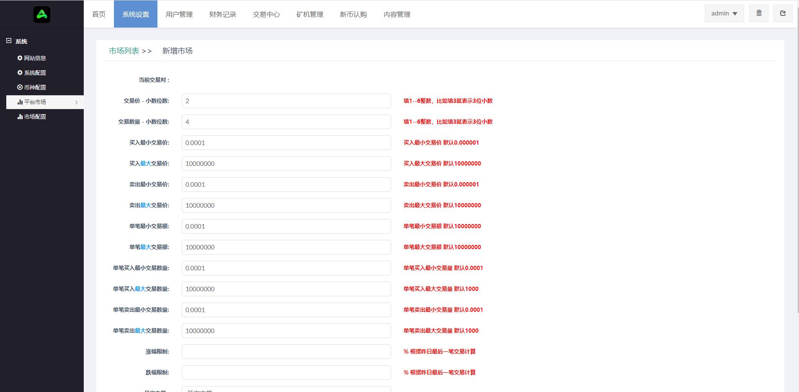
Task: Collapse the 系统 sidebar section
Action: point(8,40)
